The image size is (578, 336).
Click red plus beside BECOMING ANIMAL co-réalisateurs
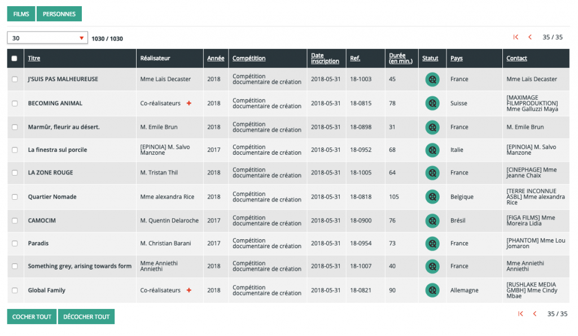(189, 104)
